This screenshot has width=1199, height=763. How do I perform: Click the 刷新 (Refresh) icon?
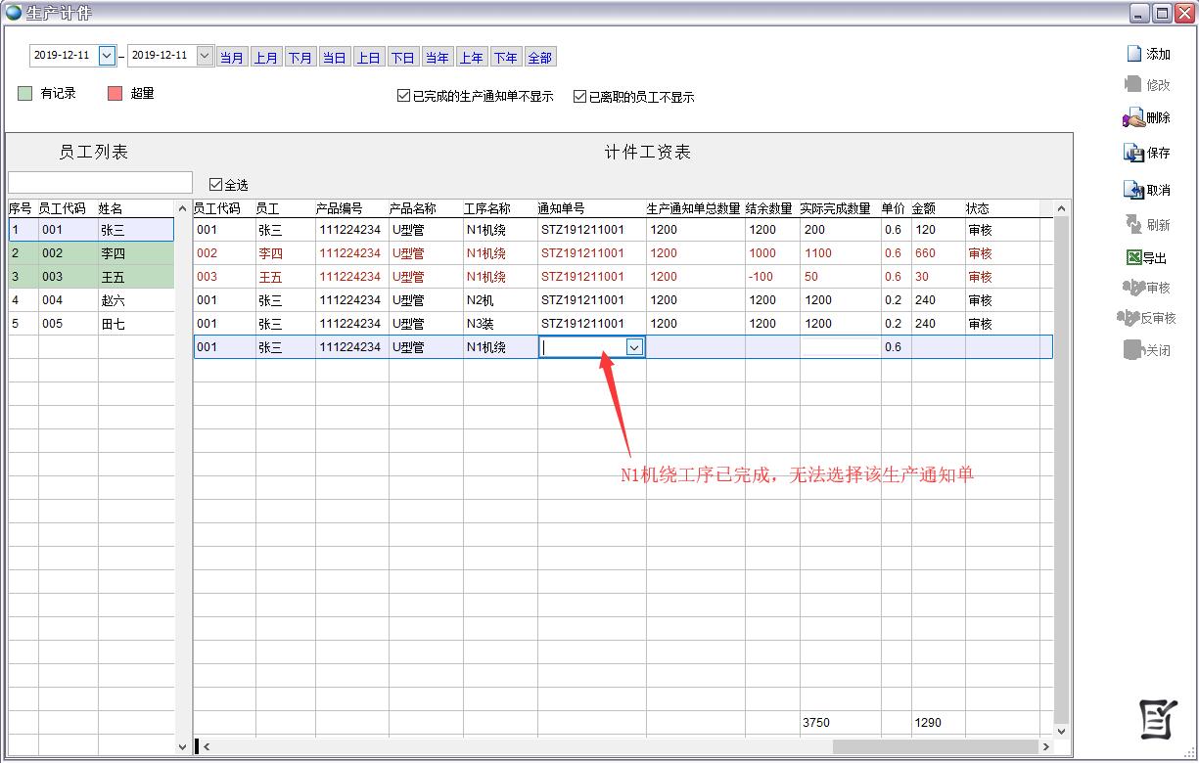[1133, 224]
